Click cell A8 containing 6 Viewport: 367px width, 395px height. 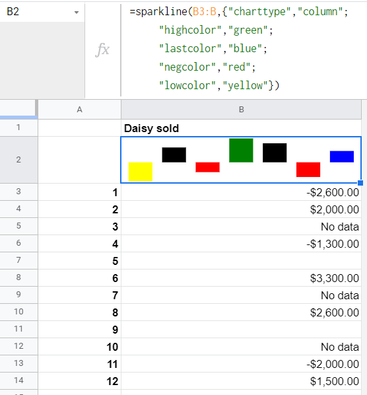pyautogui.click(x=80, y=278)
